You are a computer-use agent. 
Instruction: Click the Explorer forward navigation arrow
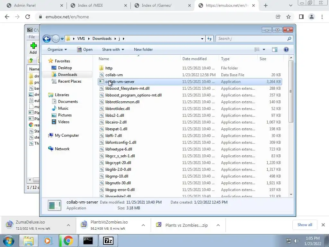(x=56, y=39)
